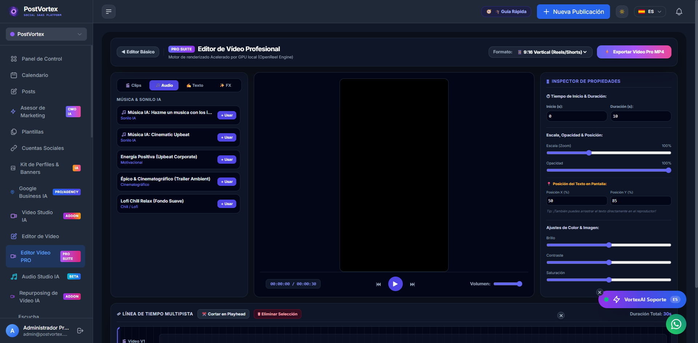The image size is (698, 343).
Task: Open the ES language selector
Action: point(650,12)
